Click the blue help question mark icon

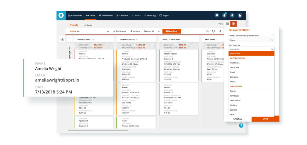pos(241,126)
